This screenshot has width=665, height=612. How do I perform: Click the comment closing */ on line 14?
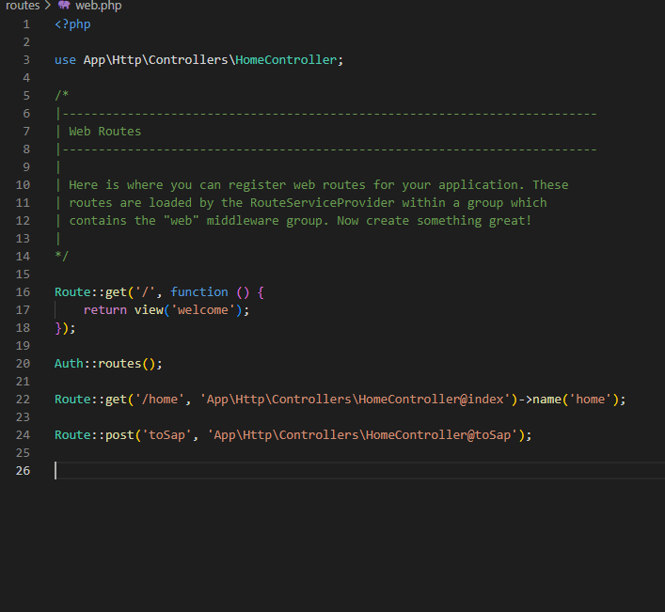[x=61, y=256]
